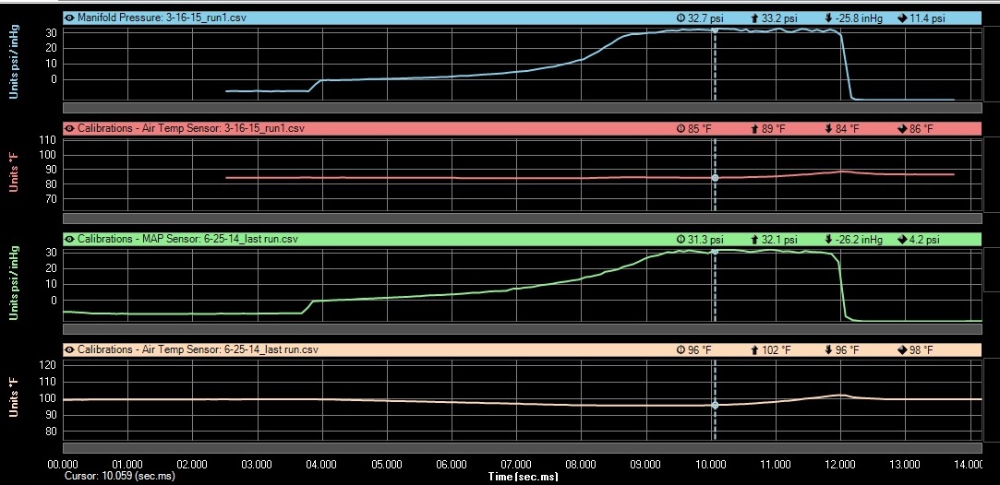1000x485 pixels.
Task: Click the cursor marker dot on red Air Temp trace
Action: (715, 178)
